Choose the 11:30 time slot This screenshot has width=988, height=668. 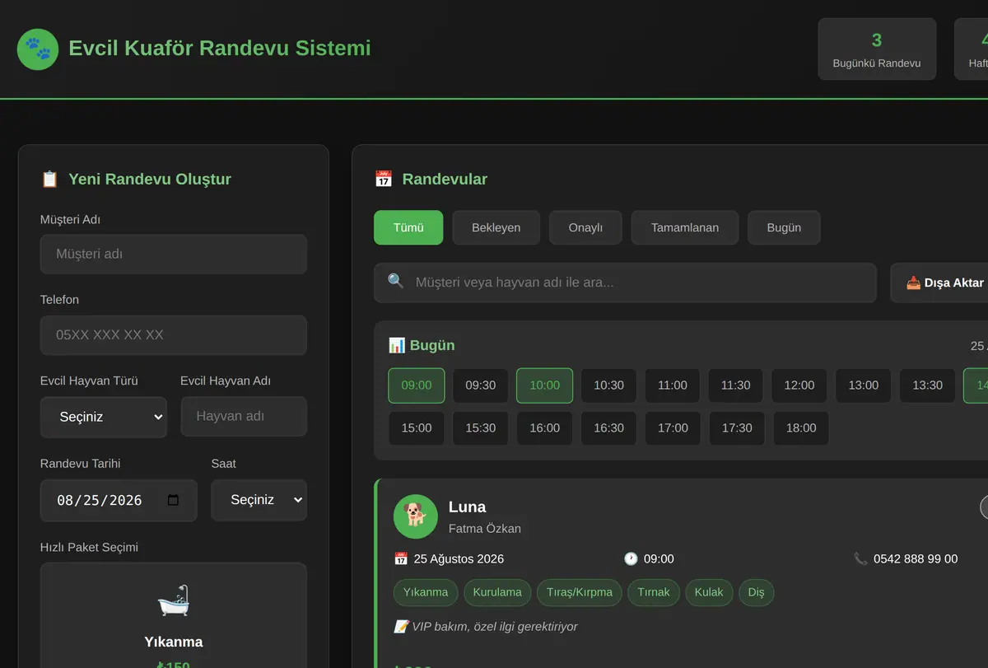click(736, 385)
